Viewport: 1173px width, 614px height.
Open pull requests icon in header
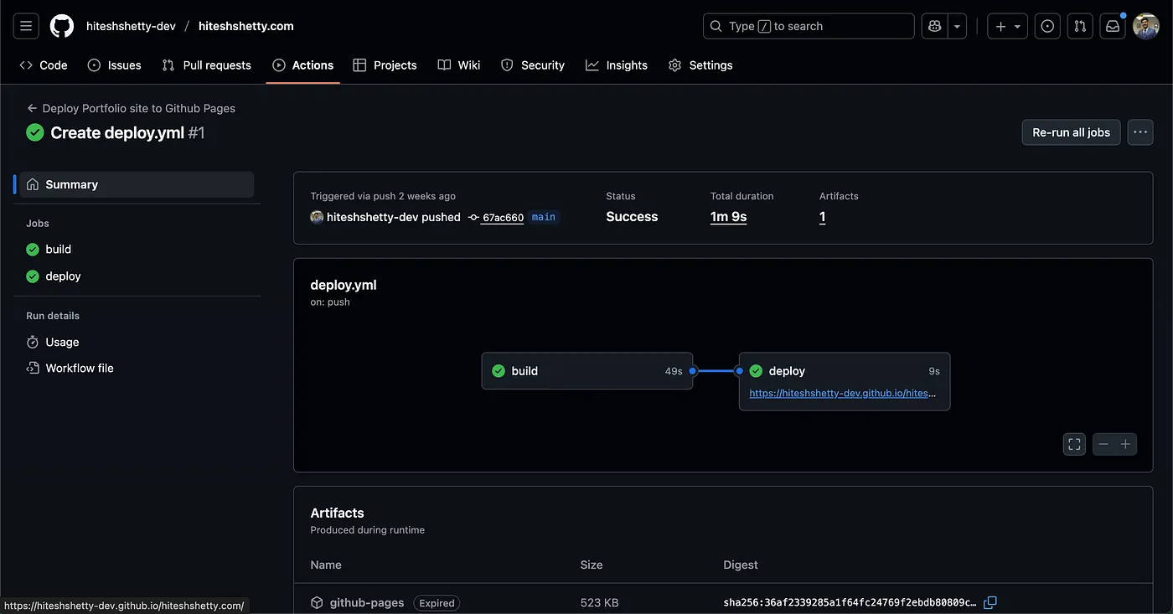(1080, 26)
